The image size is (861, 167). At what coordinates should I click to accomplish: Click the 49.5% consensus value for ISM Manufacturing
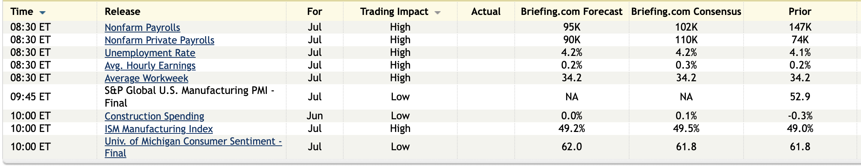(686, 129)
